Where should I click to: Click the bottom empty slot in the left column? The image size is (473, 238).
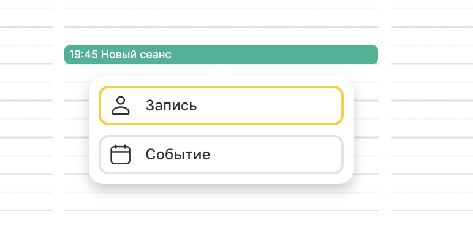coord(26,201)
